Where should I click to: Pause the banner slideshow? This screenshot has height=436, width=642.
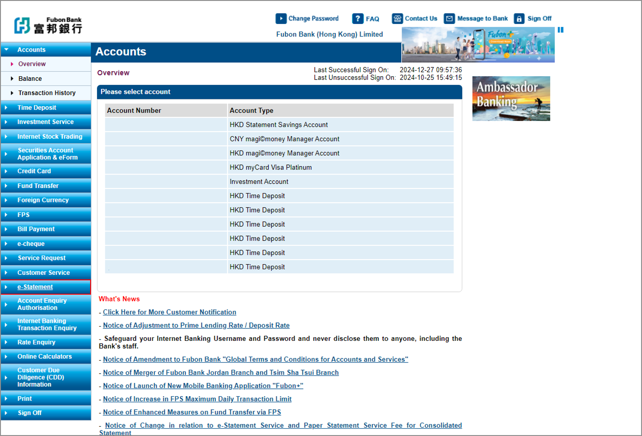pyautogui.click(x=561, y=30)
